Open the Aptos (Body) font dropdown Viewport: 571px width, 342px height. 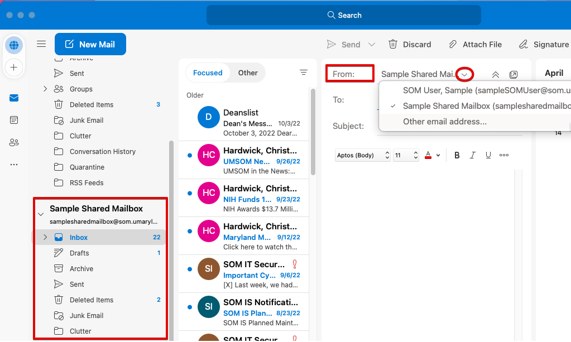362,156
